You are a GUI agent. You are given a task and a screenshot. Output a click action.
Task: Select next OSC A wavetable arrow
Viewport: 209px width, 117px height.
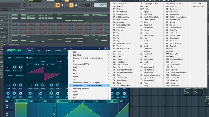point(60,62)
